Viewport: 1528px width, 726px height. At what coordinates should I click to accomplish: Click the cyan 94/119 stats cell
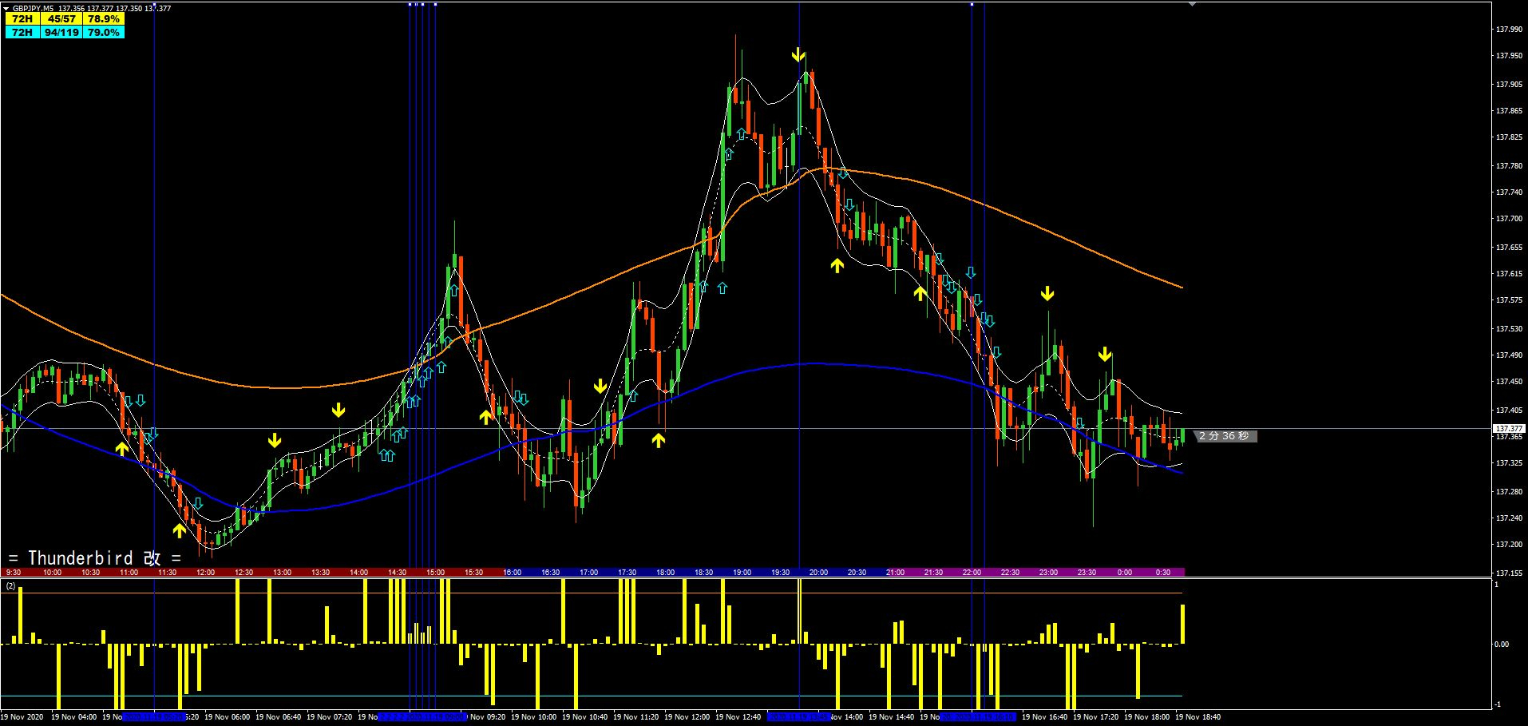point(61,33)
